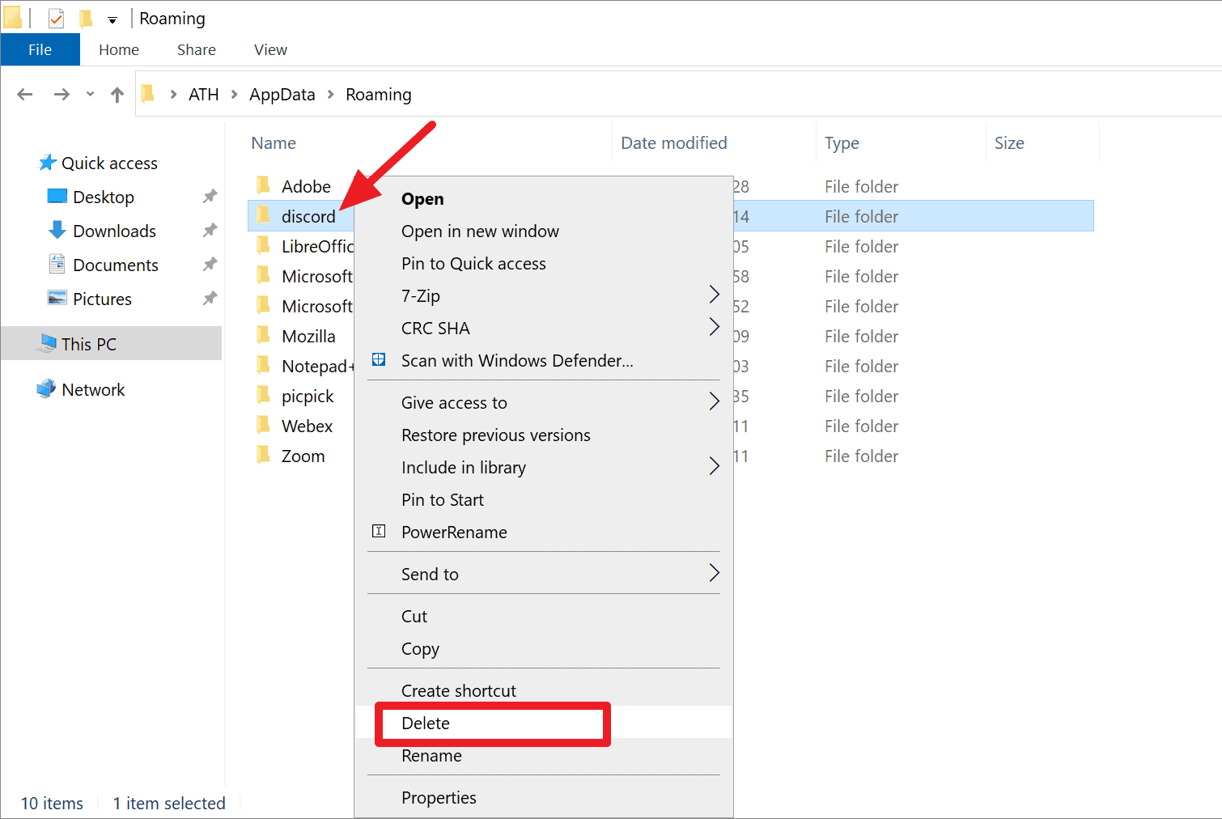Open the recent locations dropdown arrow
Image resolution: width=1222 pixels, height=819 pixels.
[90, 94]
